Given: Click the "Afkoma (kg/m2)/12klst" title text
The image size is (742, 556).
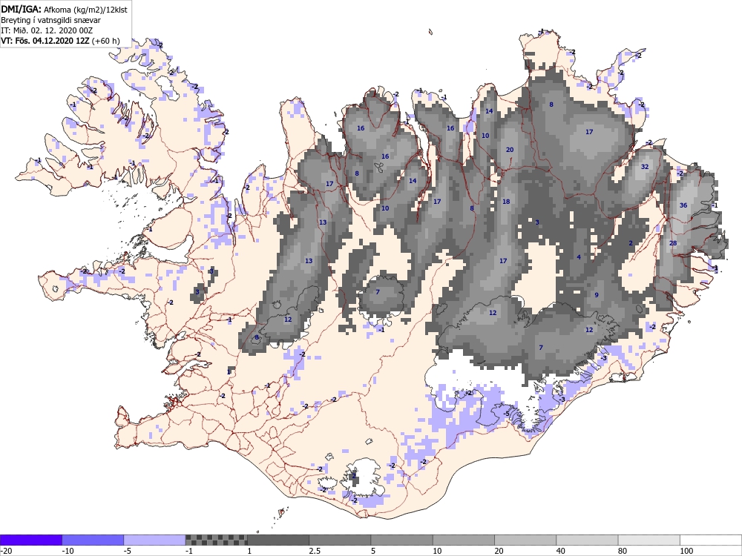Looking at the screenshot, I should [x=85, y=10].
